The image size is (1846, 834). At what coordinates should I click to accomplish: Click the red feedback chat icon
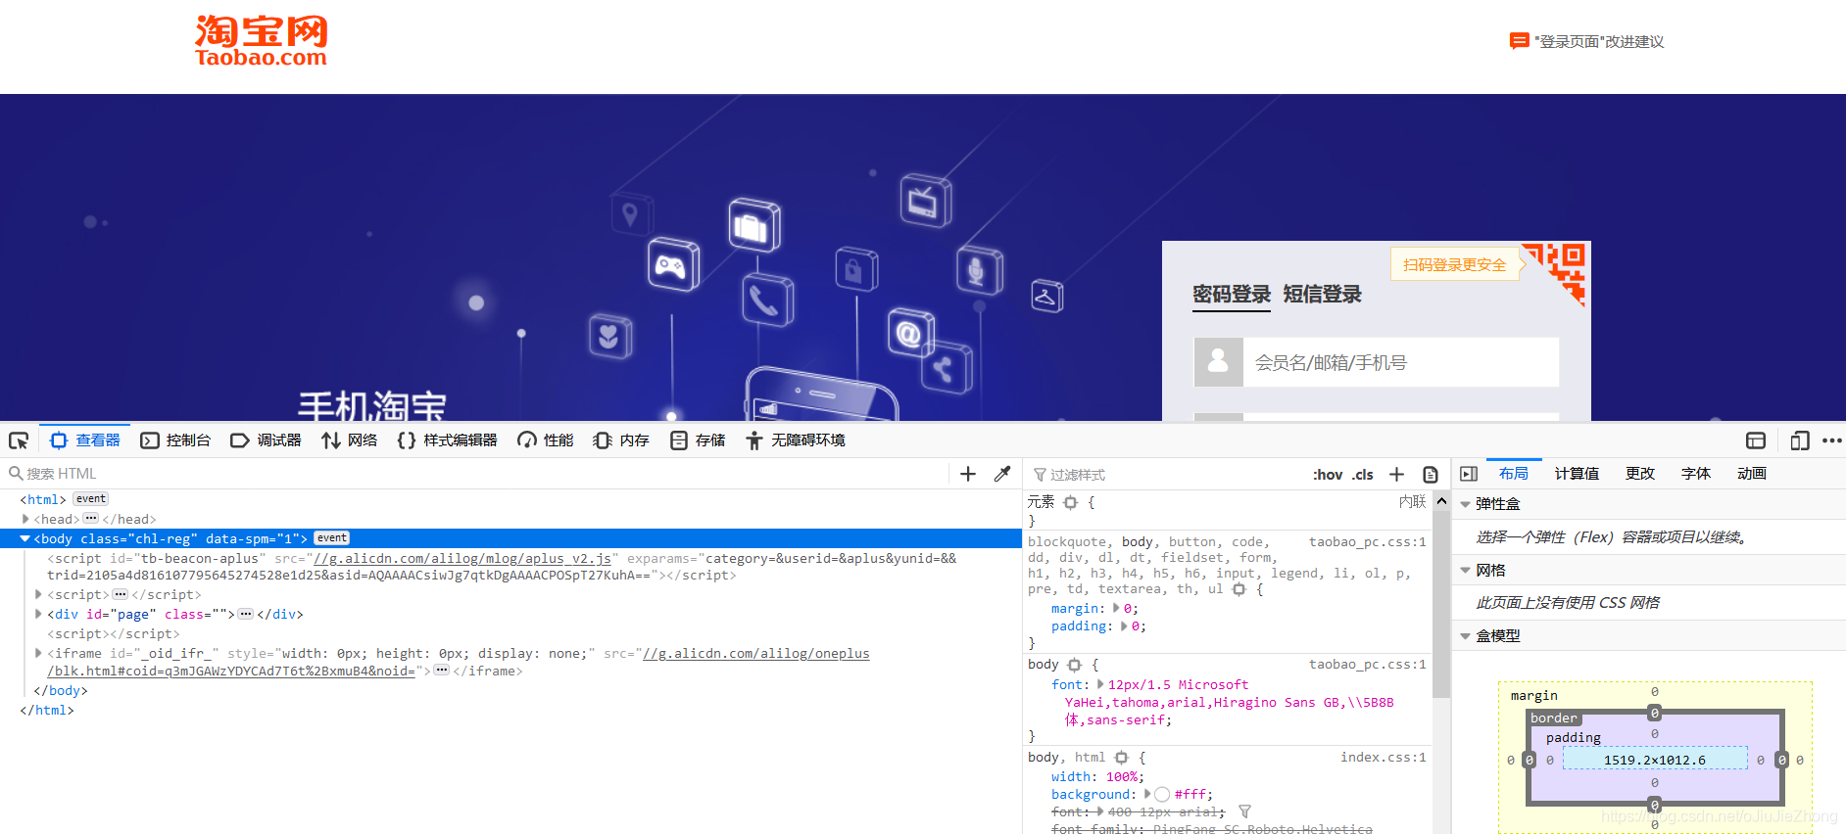point(1520,41)
